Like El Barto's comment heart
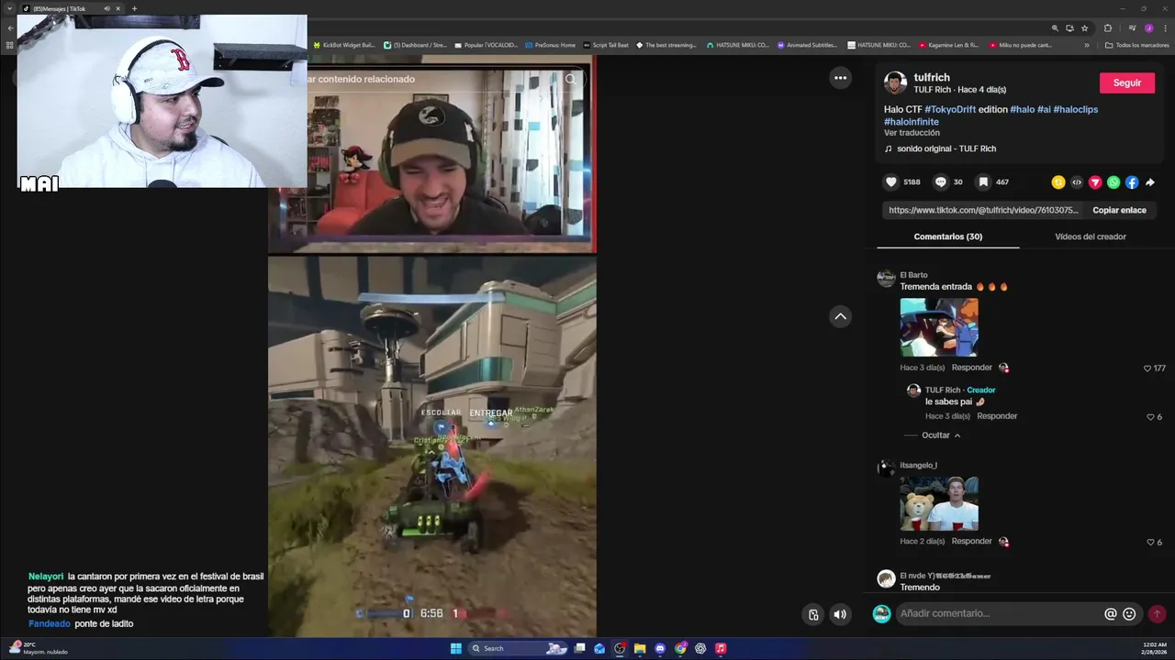This screenshot has width=1175, height=660. pos(1147,368)
